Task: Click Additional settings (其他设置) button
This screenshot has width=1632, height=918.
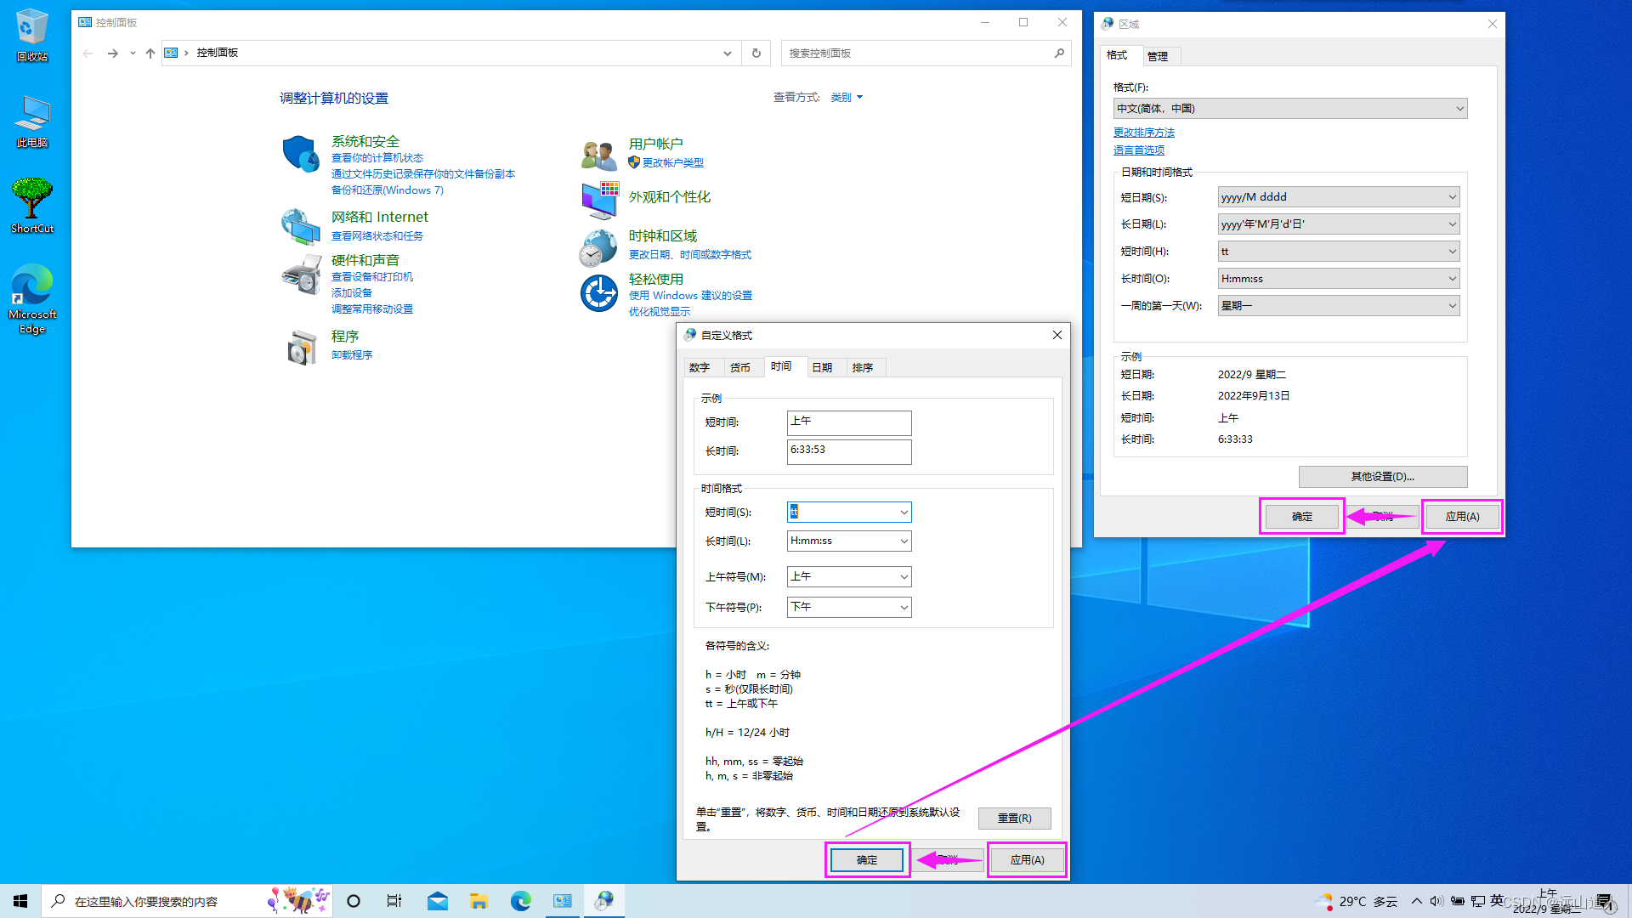Action: [x=1383, y=476]
